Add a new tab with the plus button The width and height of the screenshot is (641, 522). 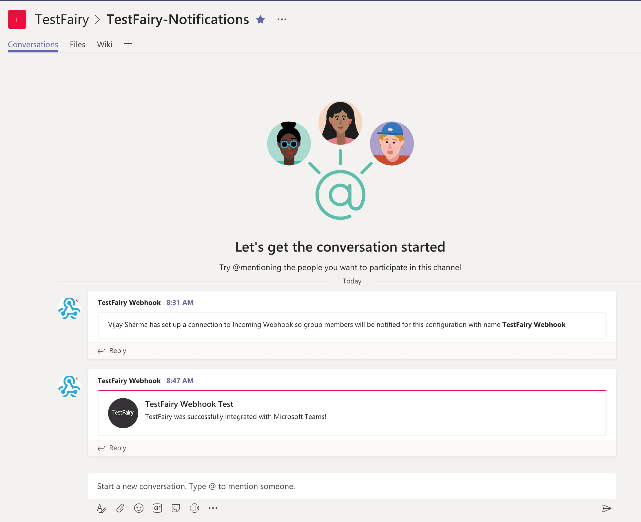click(128, 43)
